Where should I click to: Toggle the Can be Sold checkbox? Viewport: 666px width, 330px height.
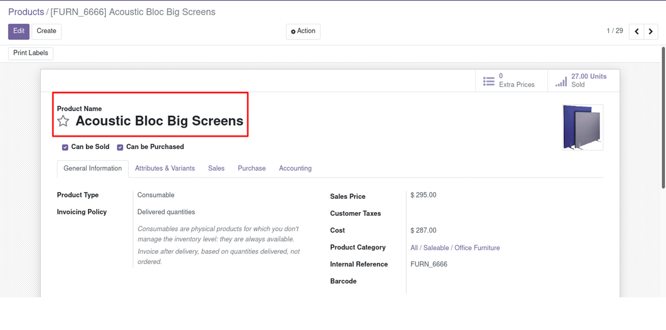(x=65, y=147)
